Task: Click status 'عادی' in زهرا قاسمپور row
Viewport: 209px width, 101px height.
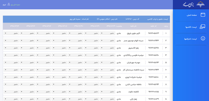Action: coord(119,48)
